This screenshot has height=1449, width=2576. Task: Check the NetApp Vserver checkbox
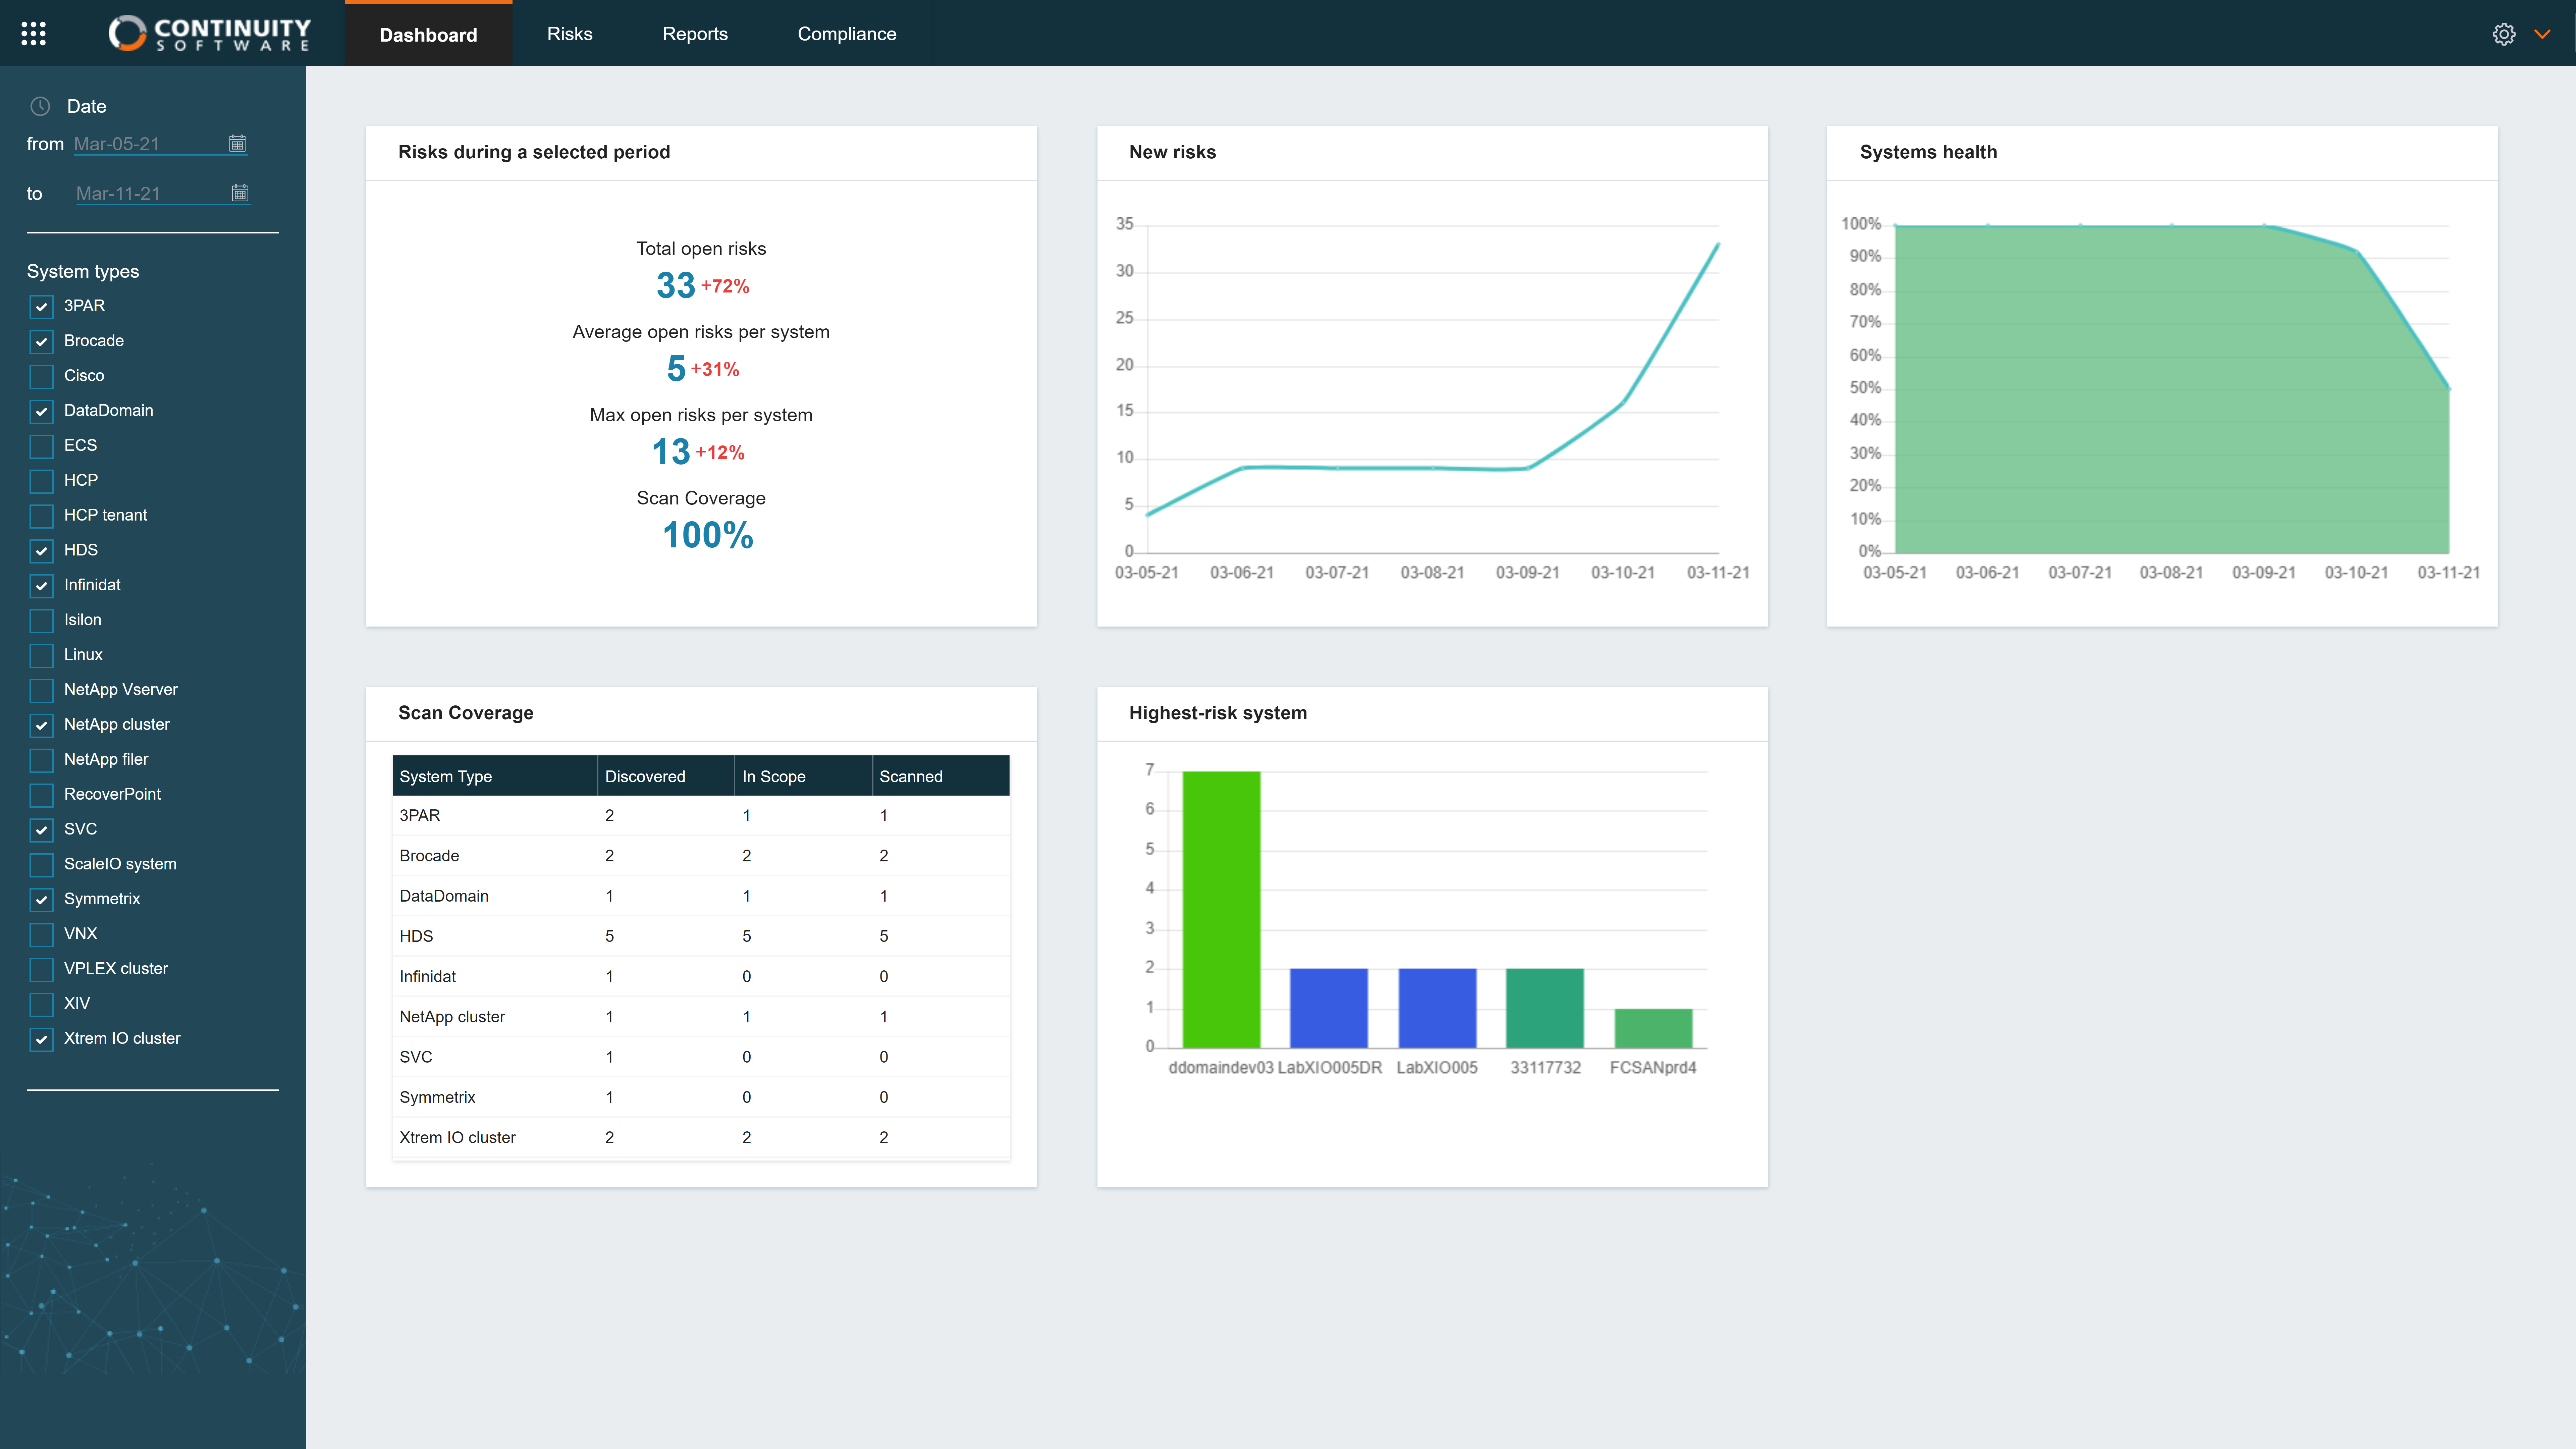[x=41, y=691]
